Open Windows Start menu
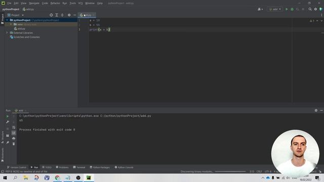Image resolution: width=324 pixels, height=182 pixels. (x=5, y=177)
